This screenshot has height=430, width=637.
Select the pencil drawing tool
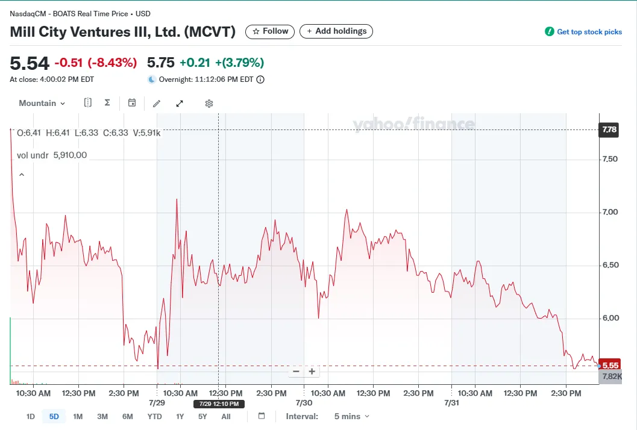[x=157, y=104]
